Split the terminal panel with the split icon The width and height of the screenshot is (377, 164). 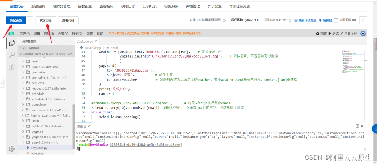[357, 126]
